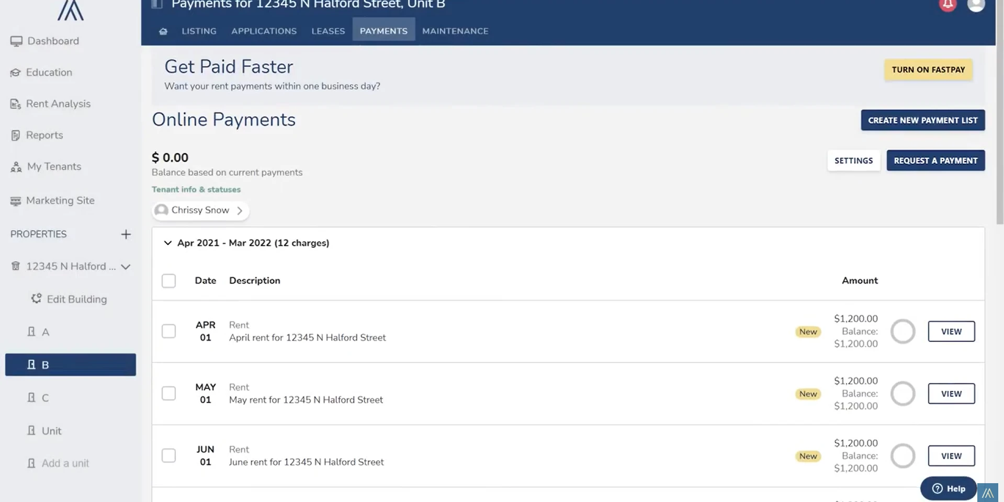
Task: Click the Reports sidebar icon
Action: click(x=16, y=135)
